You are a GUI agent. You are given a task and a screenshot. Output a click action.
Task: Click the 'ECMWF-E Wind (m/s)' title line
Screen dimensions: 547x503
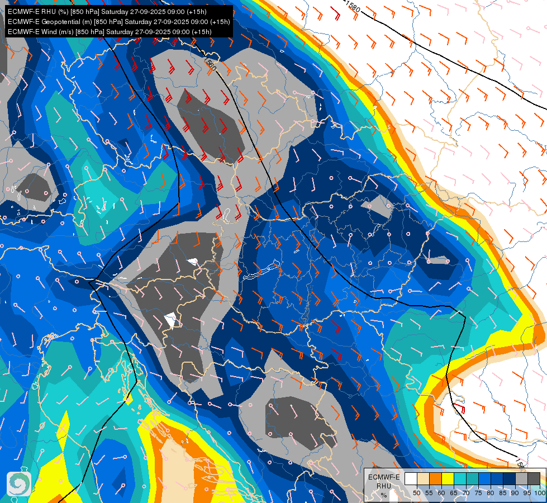coord(110,32)
